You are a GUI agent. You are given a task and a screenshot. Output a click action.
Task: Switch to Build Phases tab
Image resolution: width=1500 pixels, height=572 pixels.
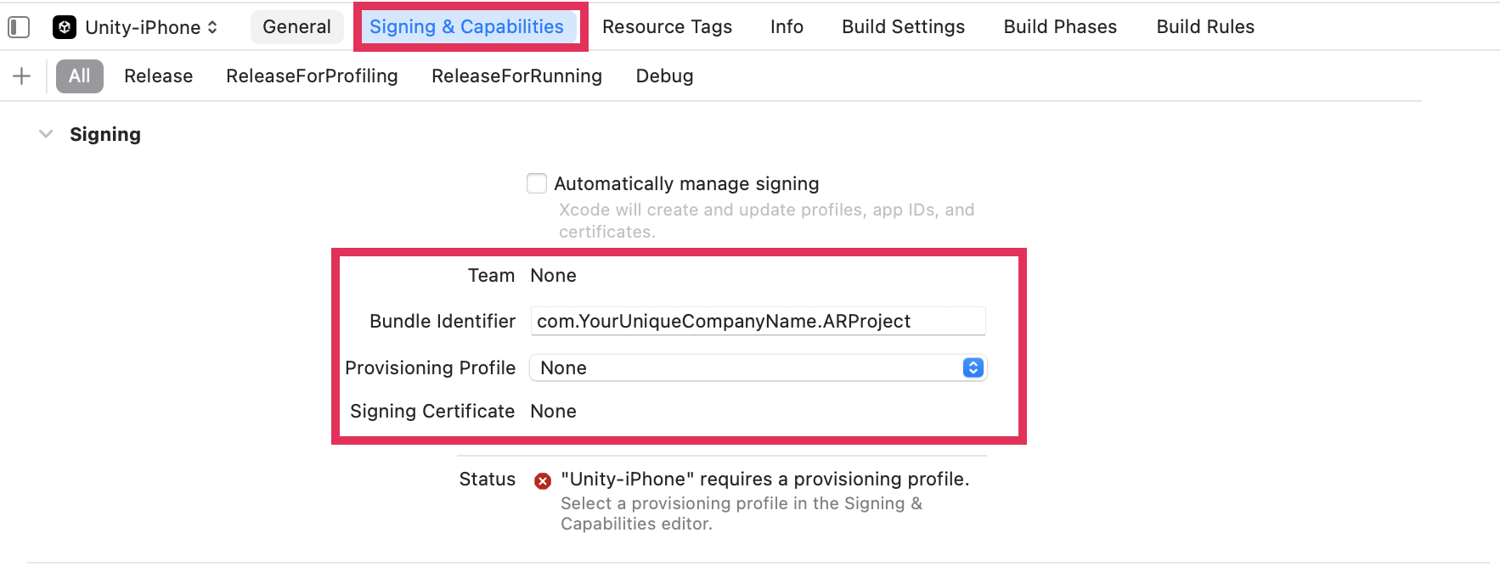coord(1060,27)
